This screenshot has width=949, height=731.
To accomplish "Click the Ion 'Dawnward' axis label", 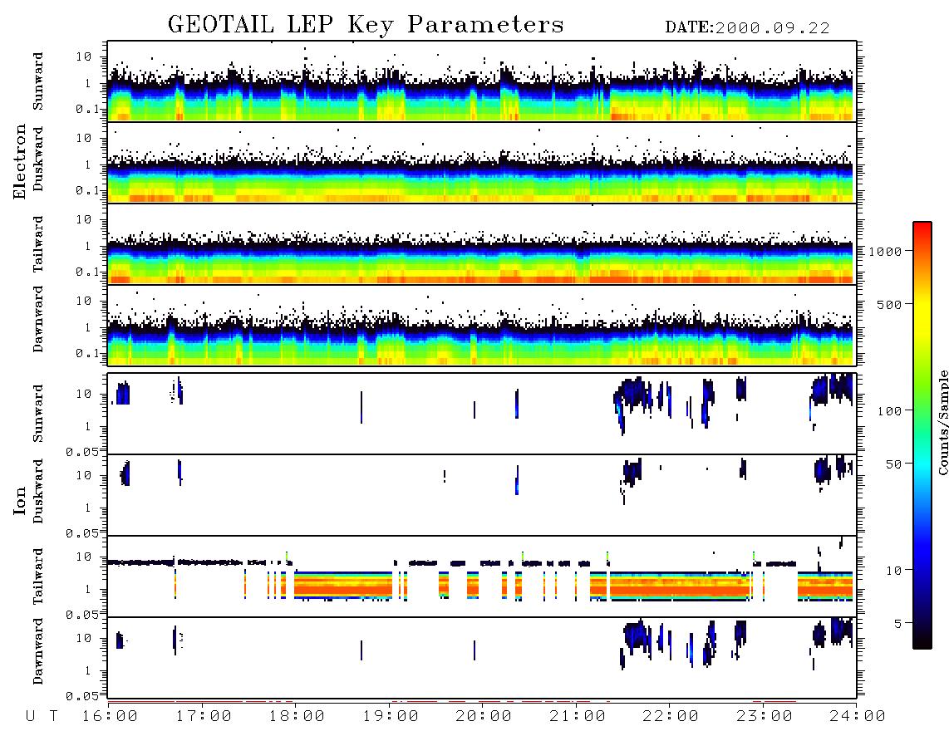I will (38, 651).
